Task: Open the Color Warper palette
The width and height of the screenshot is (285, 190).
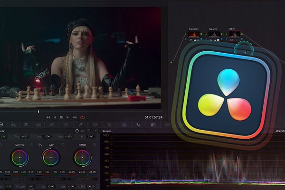Action: click(66, 124)
